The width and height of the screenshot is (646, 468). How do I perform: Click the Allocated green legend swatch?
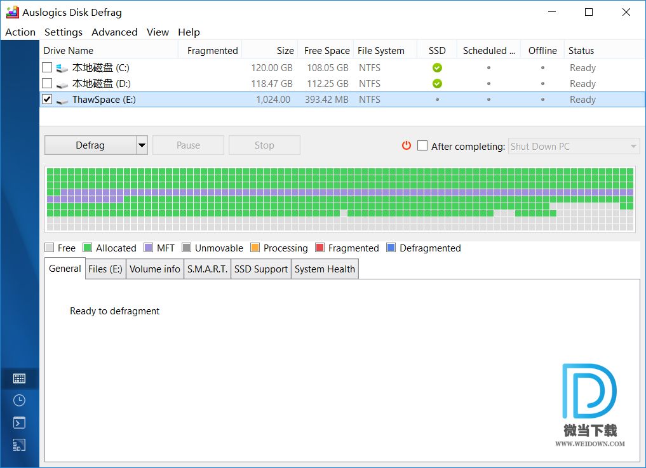[x=88, y=247]
